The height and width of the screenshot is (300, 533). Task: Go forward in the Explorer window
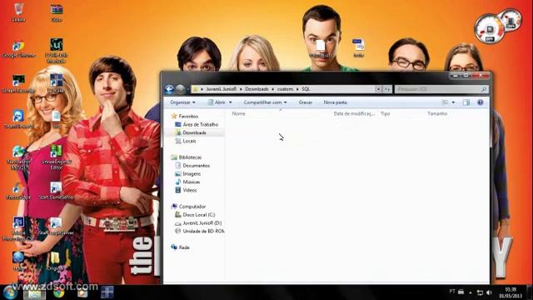point(181,89)
